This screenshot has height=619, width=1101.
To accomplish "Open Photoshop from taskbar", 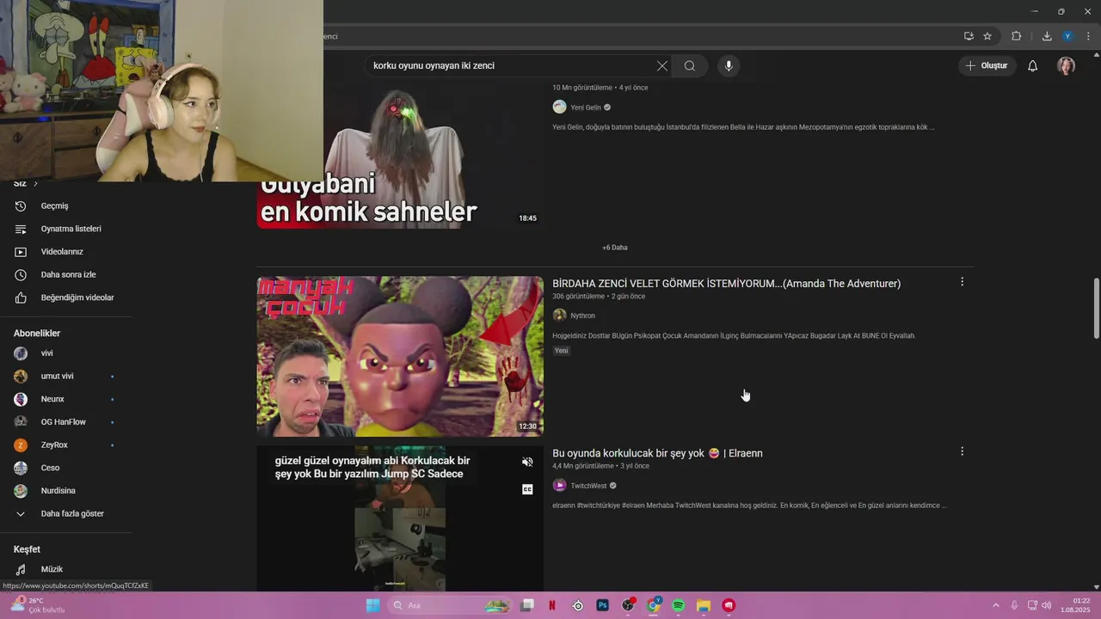I will [603, 605].
